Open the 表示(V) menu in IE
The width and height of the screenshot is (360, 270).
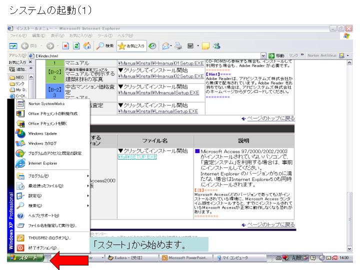tap(57, 35)
